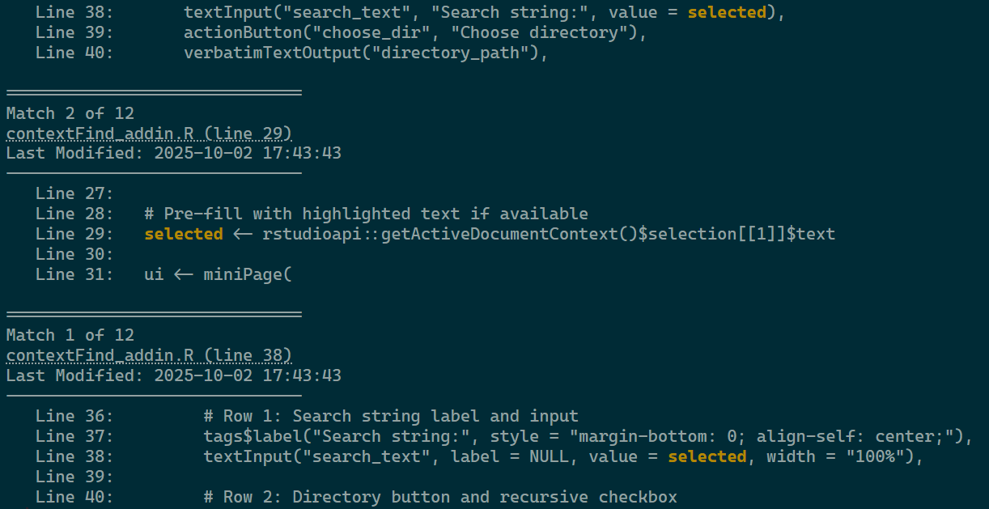
Task: Click the tags$label margin-bottom style line
Action: 587,436
